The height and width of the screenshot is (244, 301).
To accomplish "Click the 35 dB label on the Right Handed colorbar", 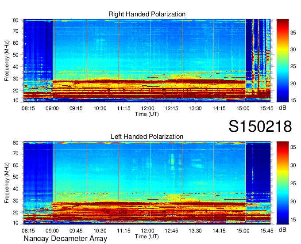I will [293, 33].
